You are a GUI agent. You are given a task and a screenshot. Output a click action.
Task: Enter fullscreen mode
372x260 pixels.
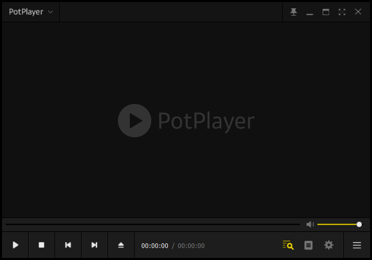point(342,12)
